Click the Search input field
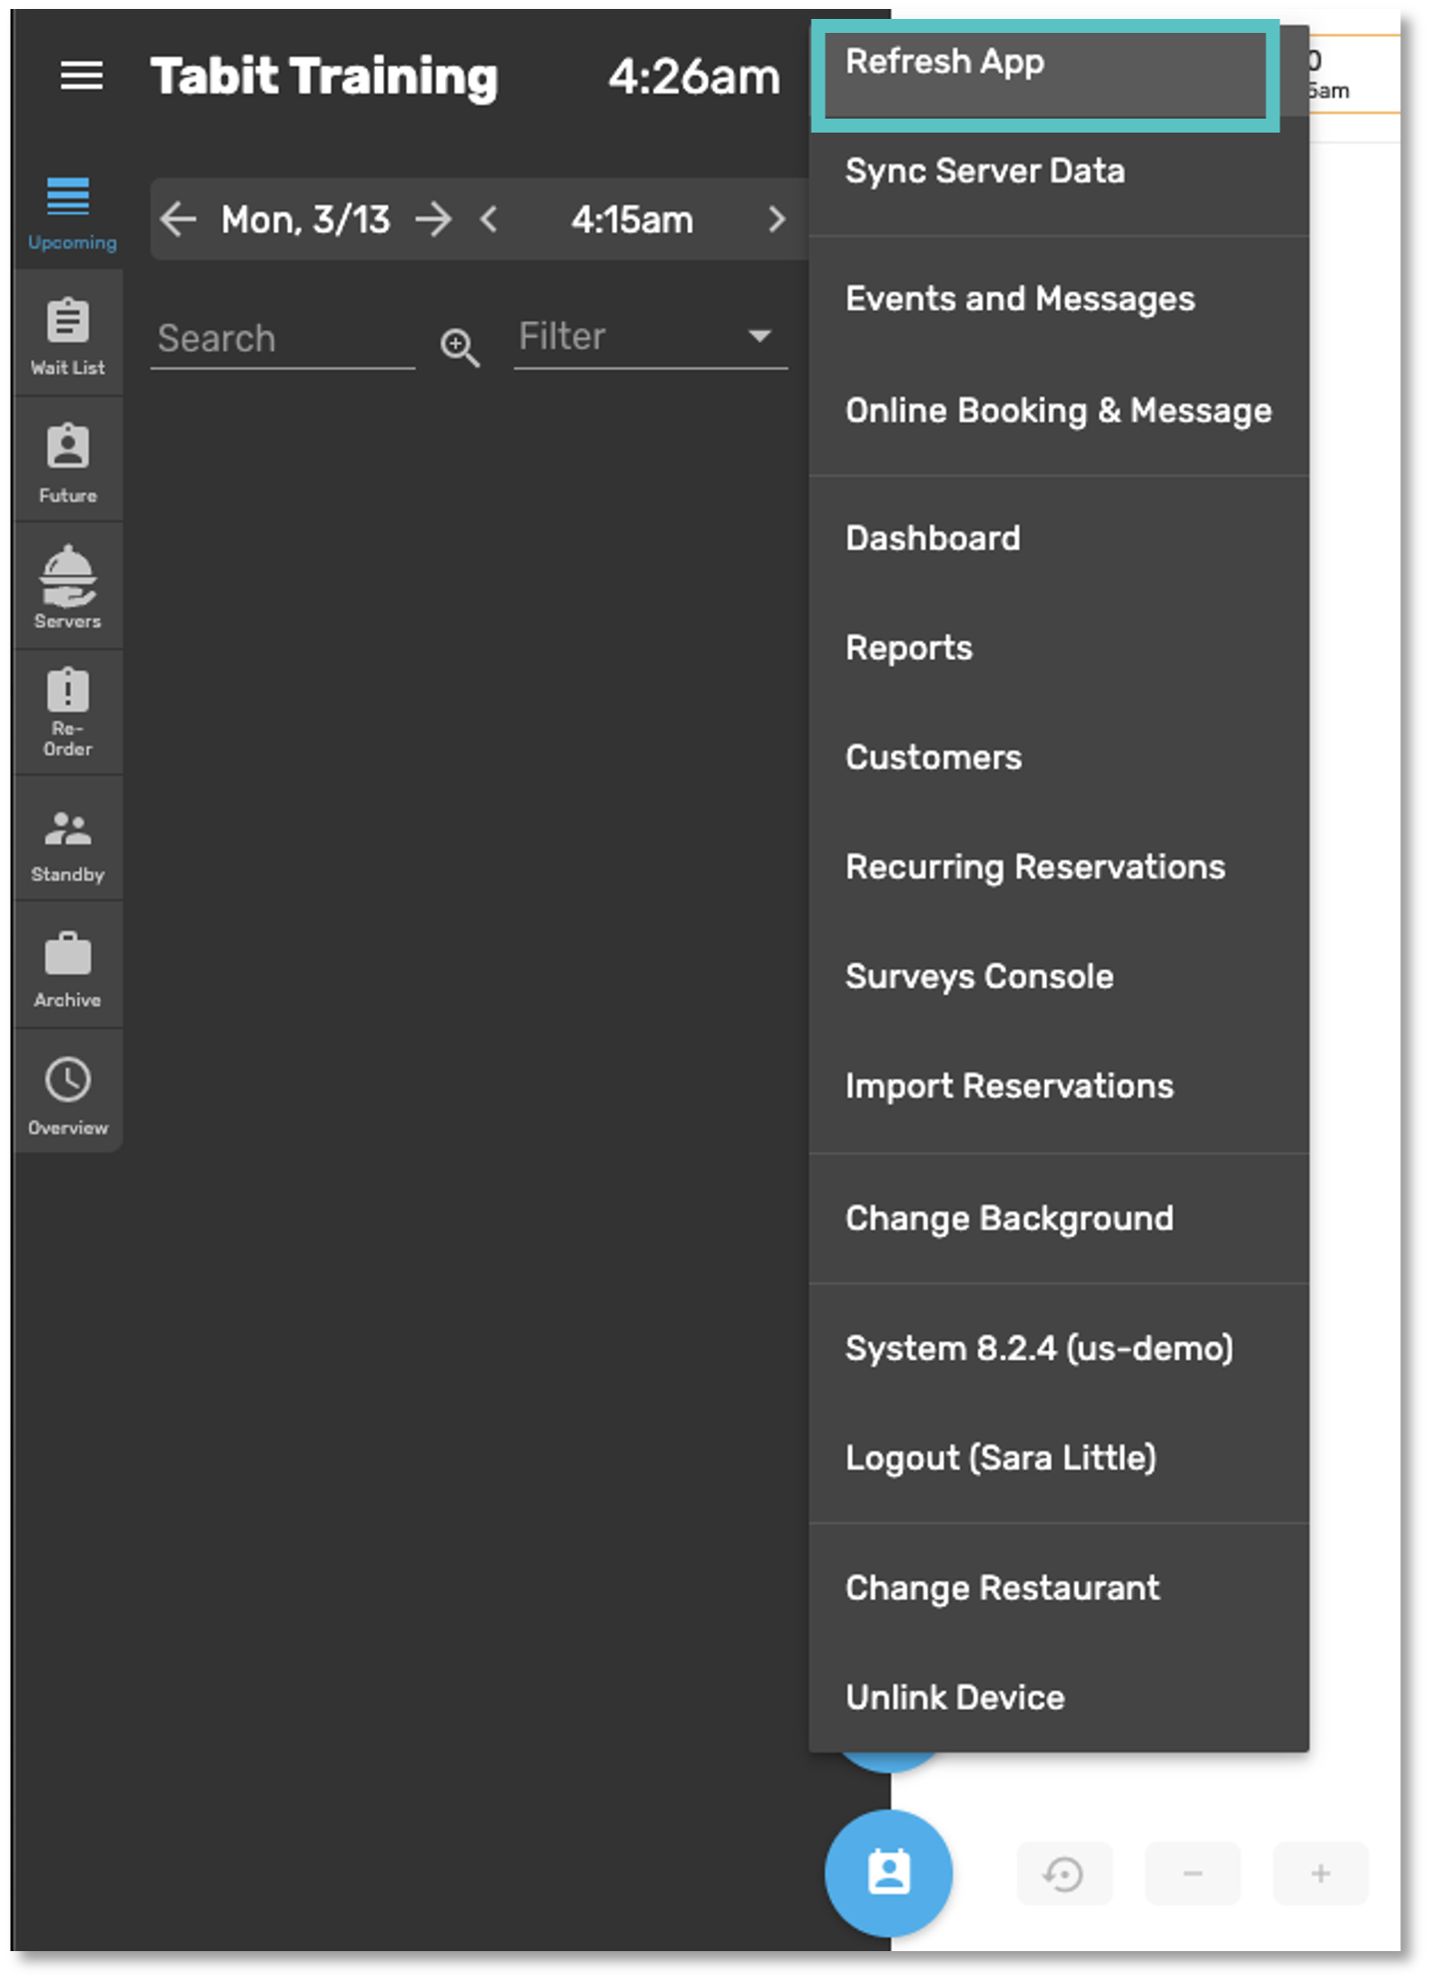1430x1983 pixels. coord(282,339)
